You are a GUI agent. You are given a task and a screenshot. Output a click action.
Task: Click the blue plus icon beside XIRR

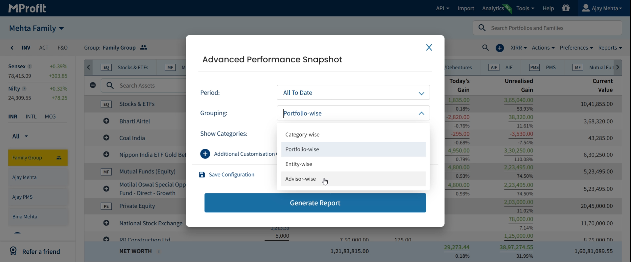tap(500, 48)
